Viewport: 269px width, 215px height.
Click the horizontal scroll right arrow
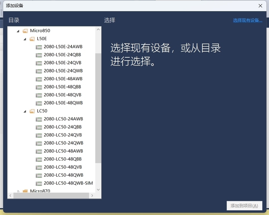click(92, 196)
